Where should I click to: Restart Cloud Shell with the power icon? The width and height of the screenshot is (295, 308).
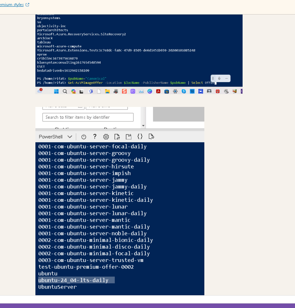click(x=84, y=137)
